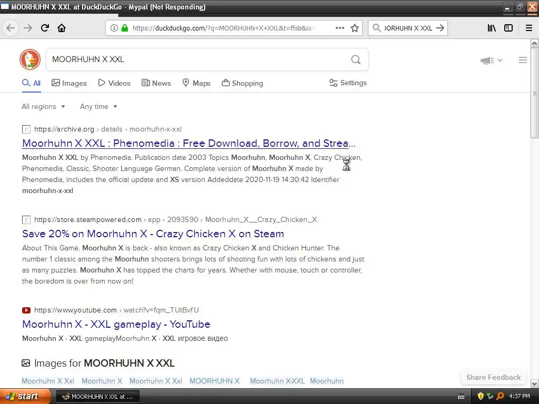This screenshot has height=404, width=539.
Task: Go forward to the next page
Action: 28,28
